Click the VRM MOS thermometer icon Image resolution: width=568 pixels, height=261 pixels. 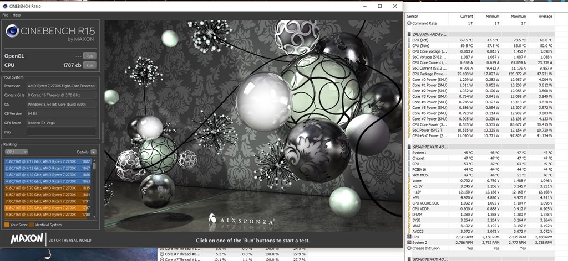coord(409,175)
